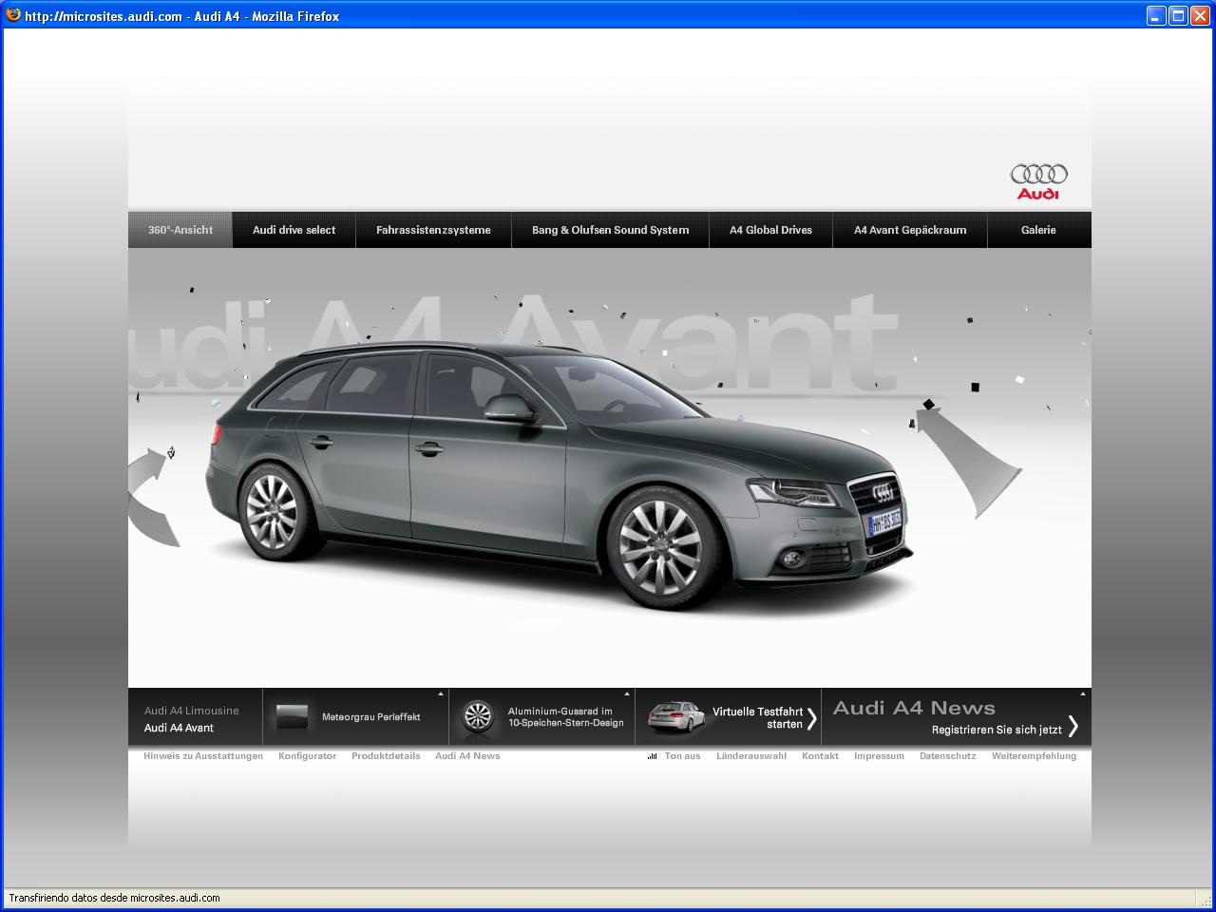Image resolution: width=1216 pixels, height=912 pixels.
Task: Open the Impressum link
Action: point(879,756)
